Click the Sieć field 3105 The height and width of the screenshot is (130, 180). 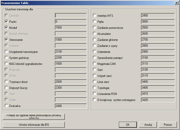tap(158, 70)
